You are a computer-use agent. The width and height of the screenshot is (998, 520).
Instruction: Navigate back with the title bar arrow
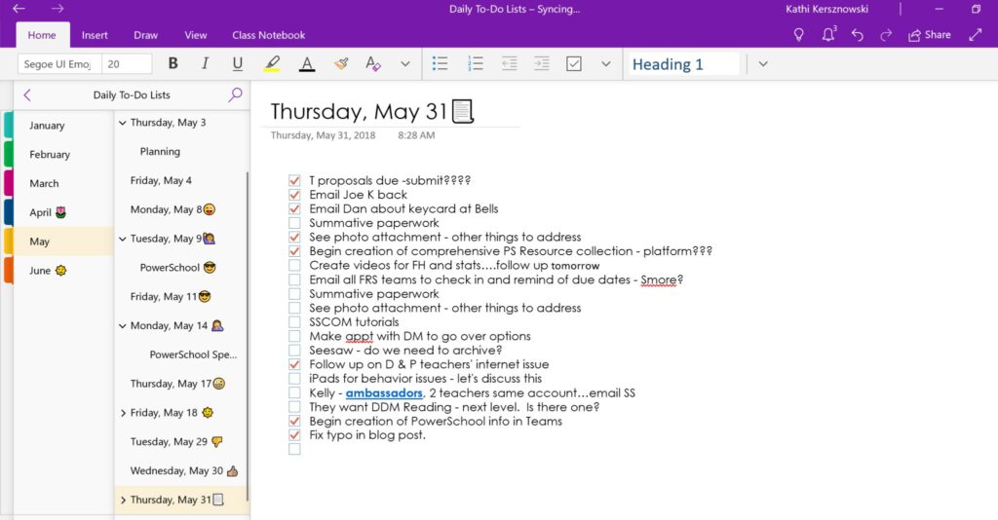coord(19,9)
